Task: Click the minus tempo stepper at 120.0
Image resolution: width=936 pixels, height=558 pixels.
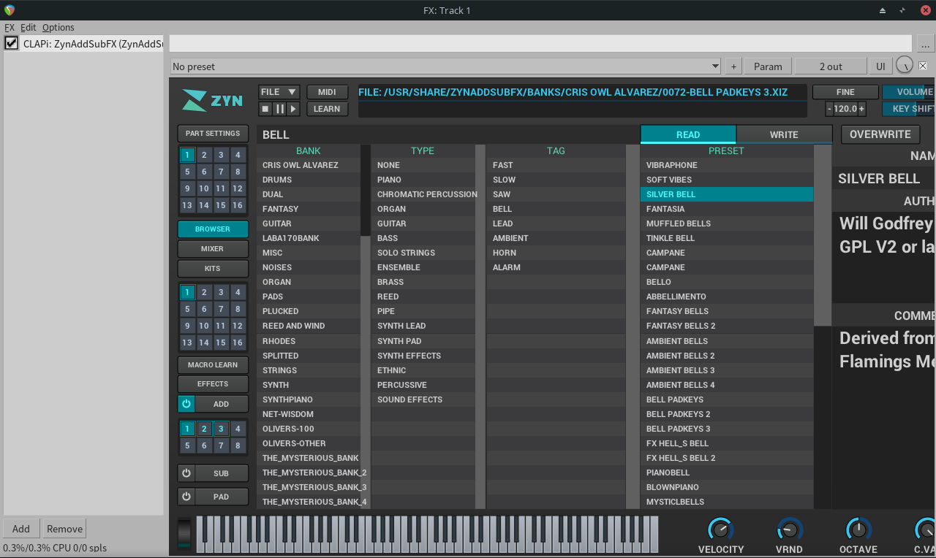Action: point(829,109)
